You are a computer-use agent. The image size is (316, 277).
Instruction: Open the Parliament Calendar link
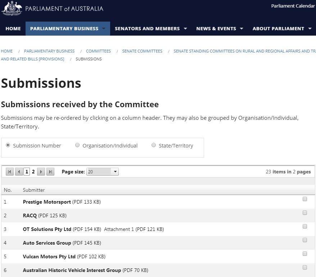click(293, 6)
